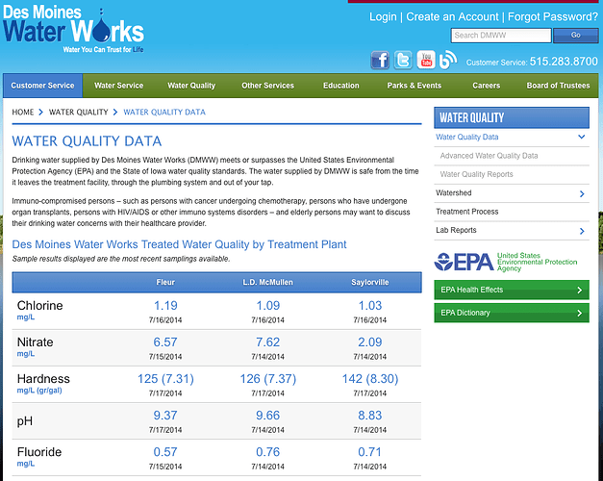Click Nitrate value 2.09
Viewport: 603px width, 481px height.
point(370,342)
